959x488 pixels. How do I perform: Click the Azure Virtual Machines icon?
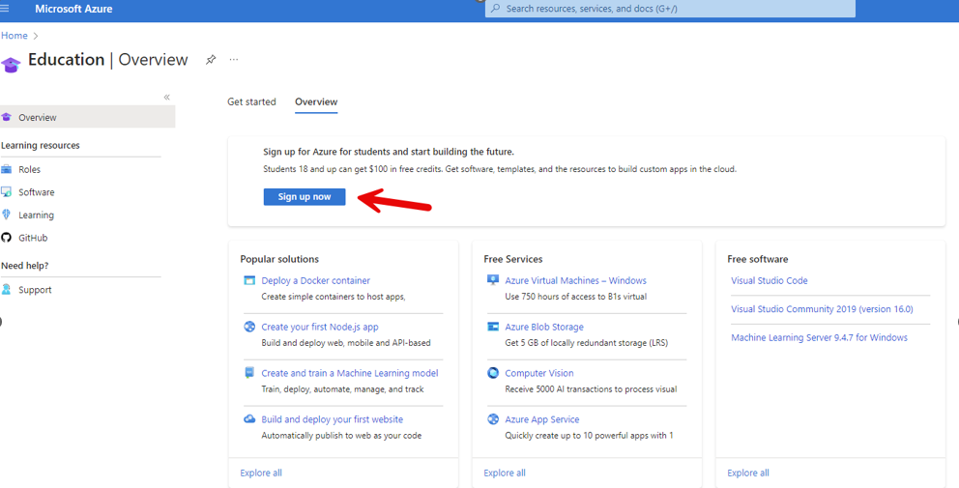click(x=493, y=280)
